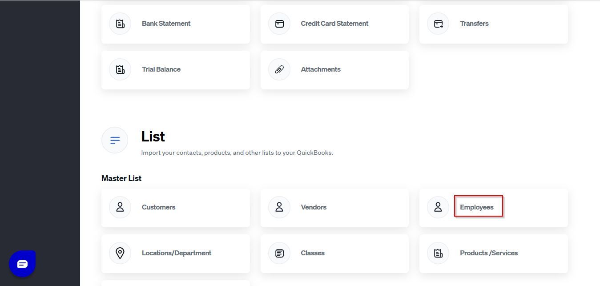Choose Trial Balance import
This screenshot has height=286, width=600.
click(176, 70)
